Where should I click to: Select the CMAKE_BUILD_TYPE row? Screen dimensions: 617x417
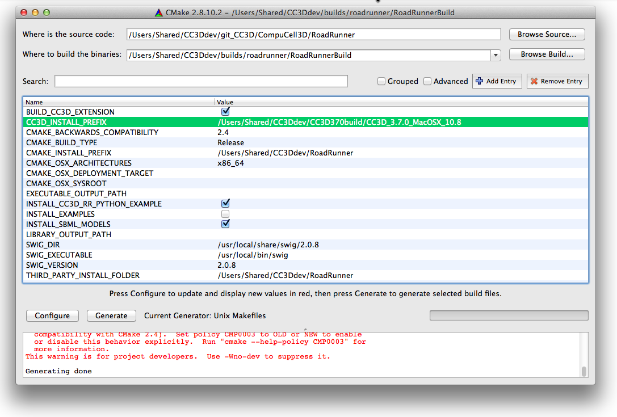(x=61, y=142)
